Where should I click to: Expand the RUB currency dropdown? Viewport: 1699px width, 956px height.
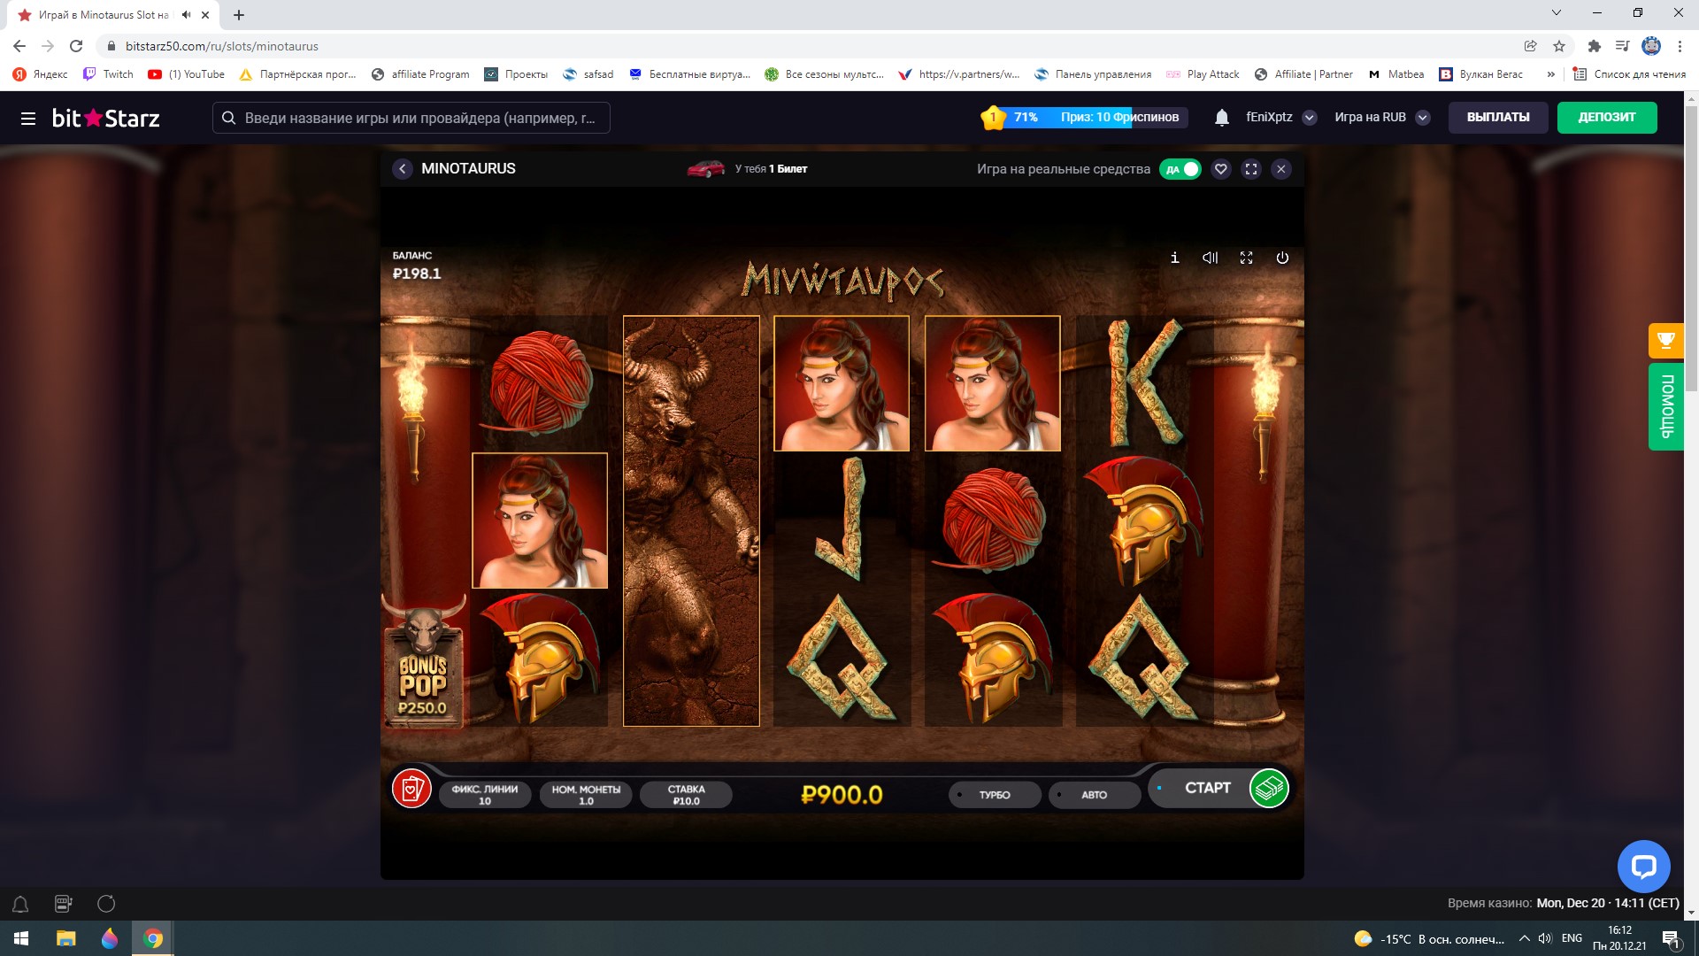click(1423, 118)
